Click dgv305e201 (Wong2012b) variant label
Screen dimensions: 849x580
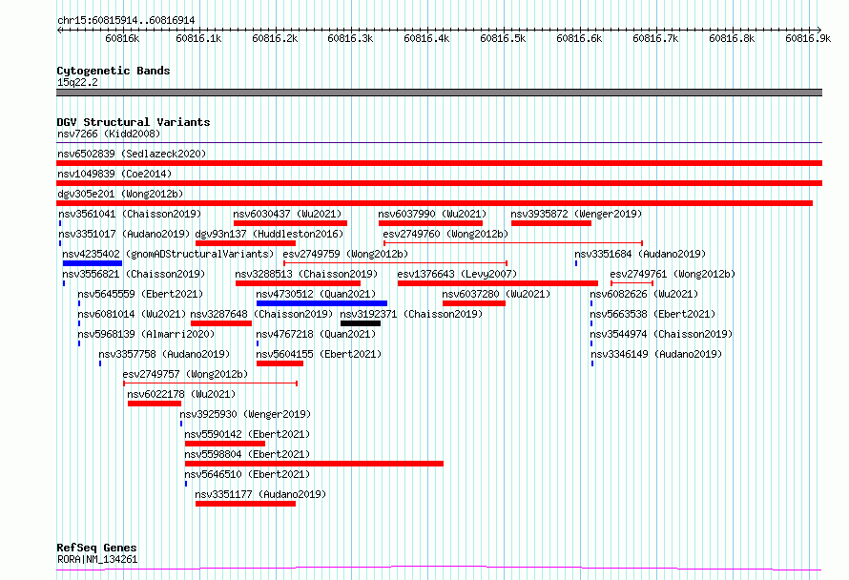(x=120, y=194)
